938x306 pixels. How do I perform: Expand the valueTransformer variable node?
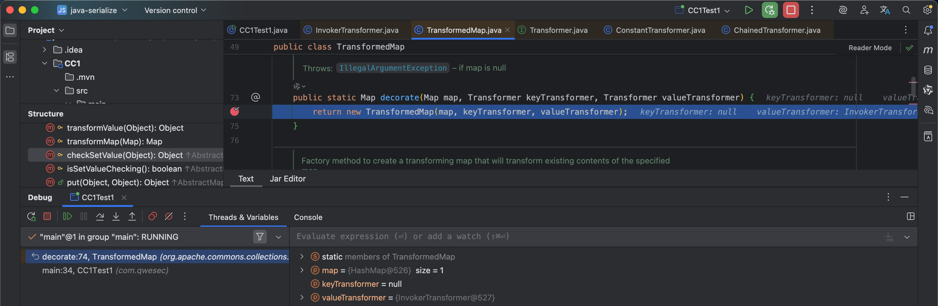(302, 298)
